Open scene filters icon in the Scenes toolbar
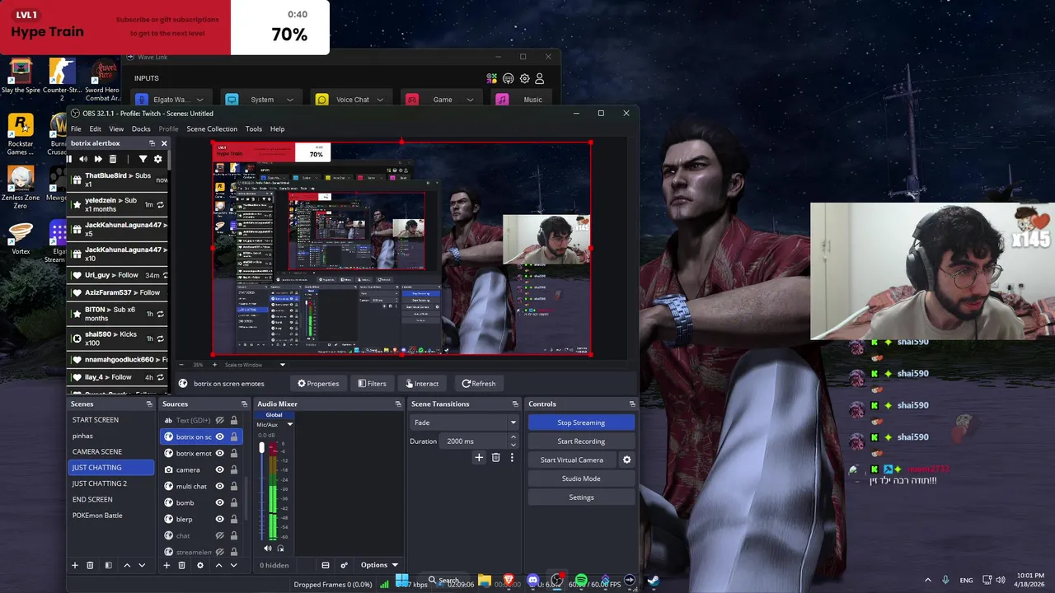 [x=108, y=565]
